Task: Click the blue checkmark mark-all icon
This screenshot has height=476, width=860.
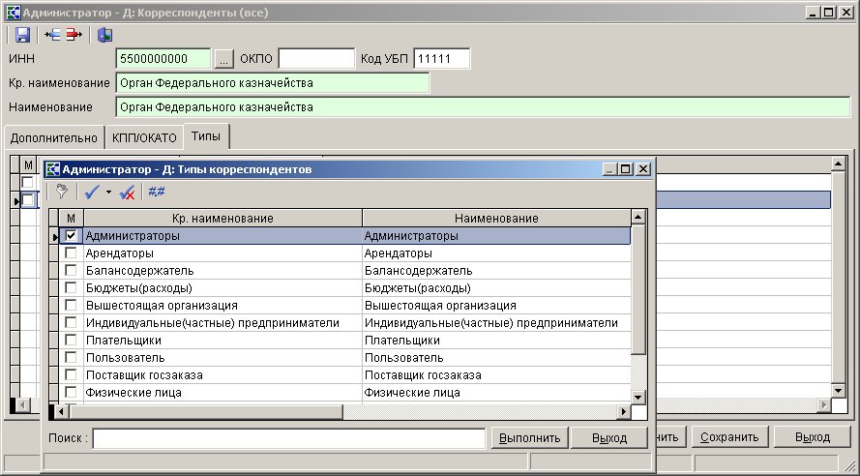Action: click(x=93, y=192)
